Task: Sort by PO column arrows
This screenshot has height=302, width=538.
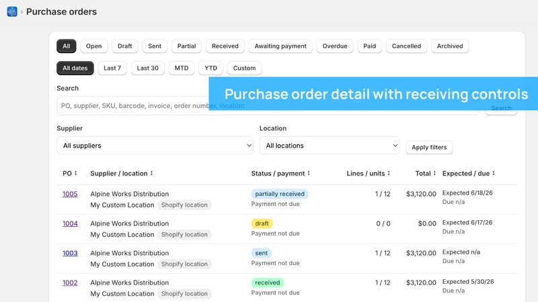Action: (x=75, y=173)
